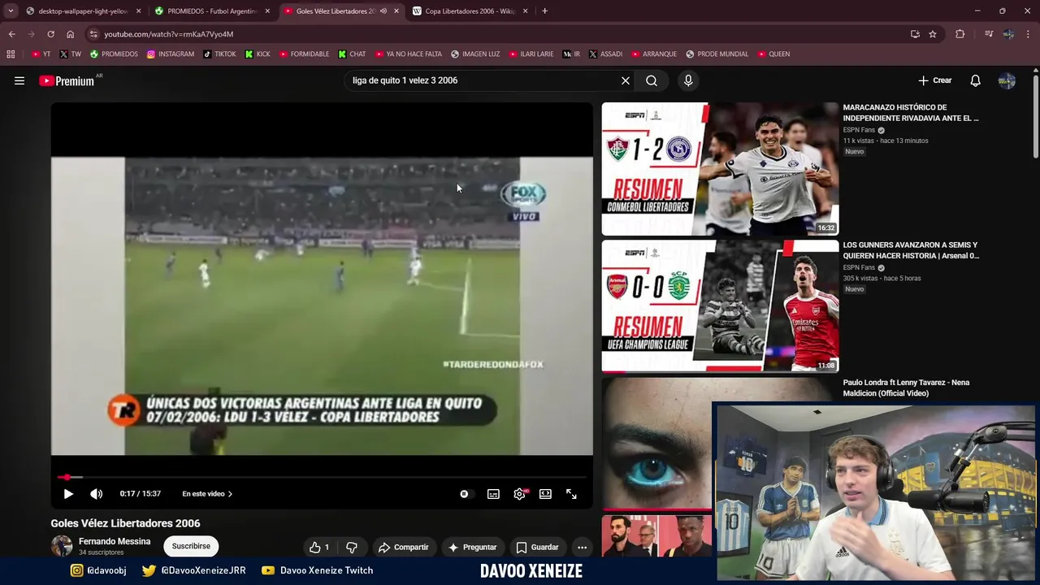
Task: Open the more actions three-dot menu
Action: point(582,548)
